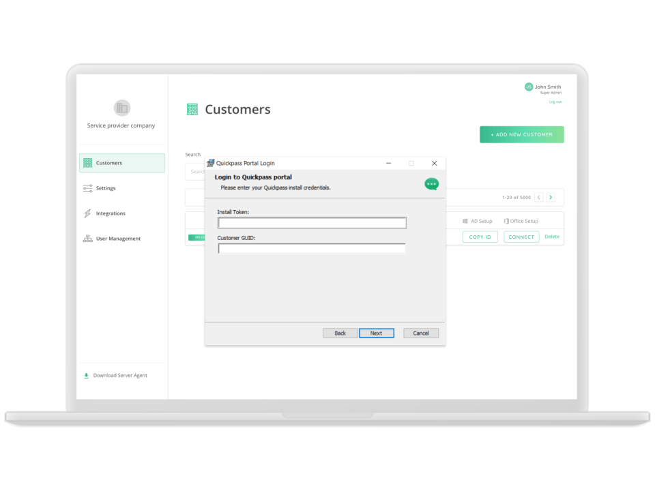Click the Download Server Agent link

(x=120, y=375)
